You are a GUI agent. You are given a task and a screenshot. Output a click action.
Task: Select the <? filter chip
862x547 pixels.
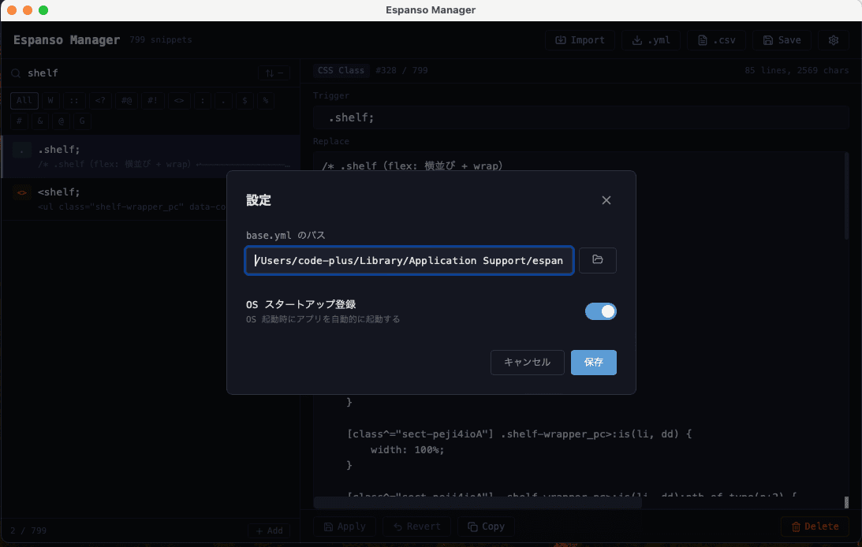coord(100,101)
